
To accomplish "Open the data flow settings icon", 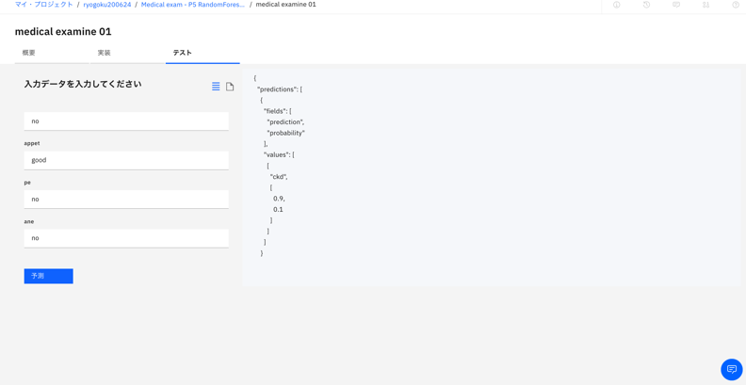I will coord(705,5).
